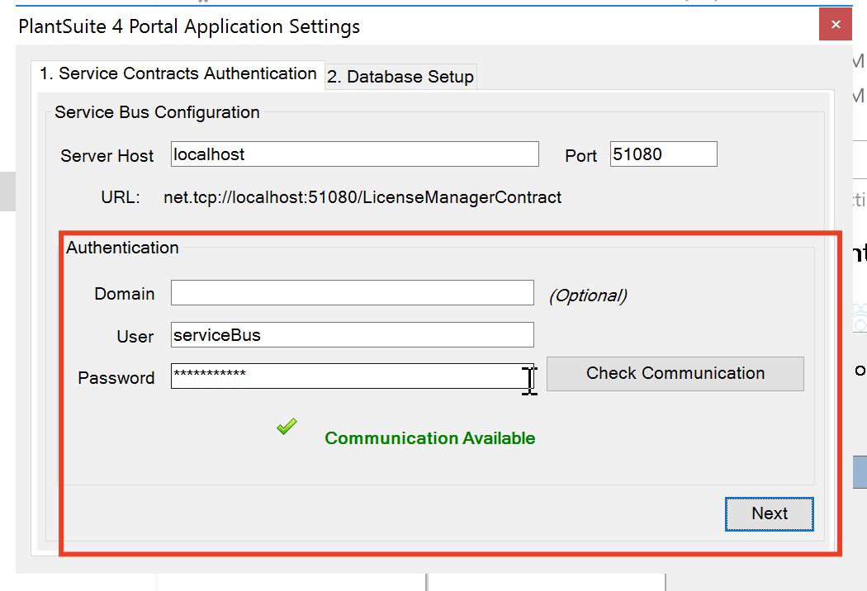Click the Check Communication button

pyautogui.click(x=675, y=374)
